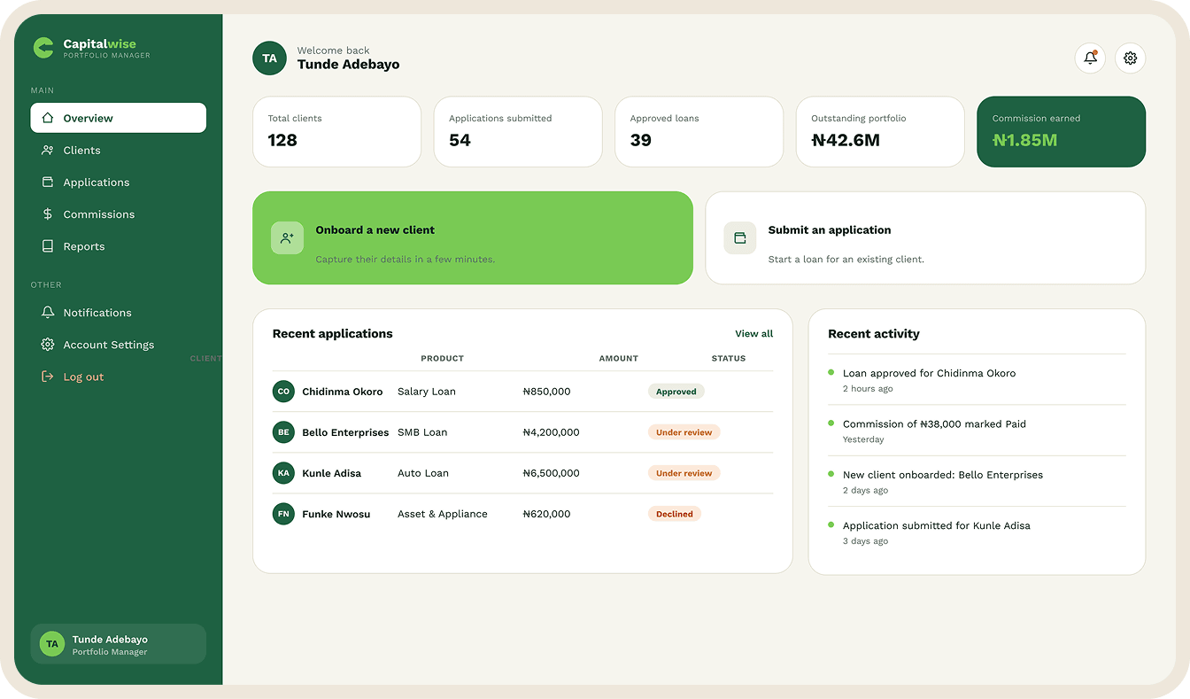This screenshot has width=1190, height=699.
Task: Click the Submit an application button
Action: point(925,238)
